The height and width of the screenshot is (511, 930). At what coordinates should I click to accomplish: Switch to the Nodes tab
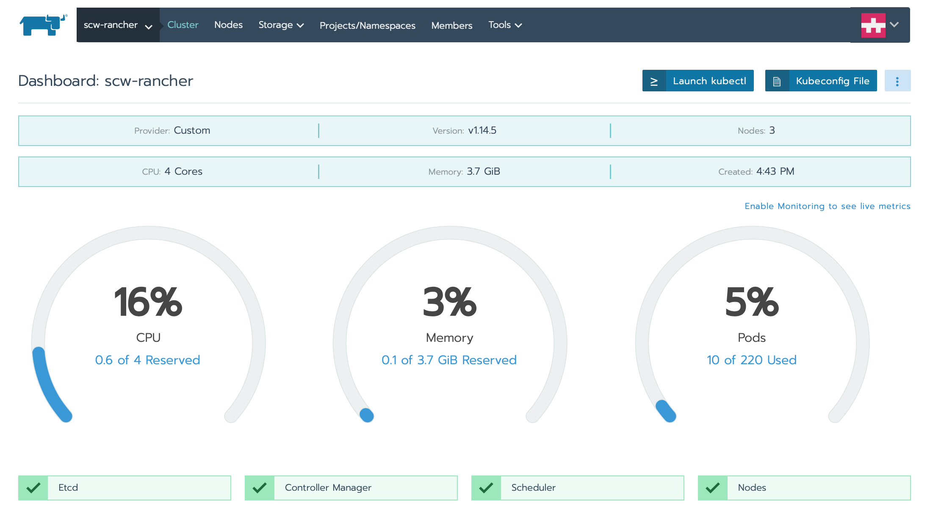228,25
